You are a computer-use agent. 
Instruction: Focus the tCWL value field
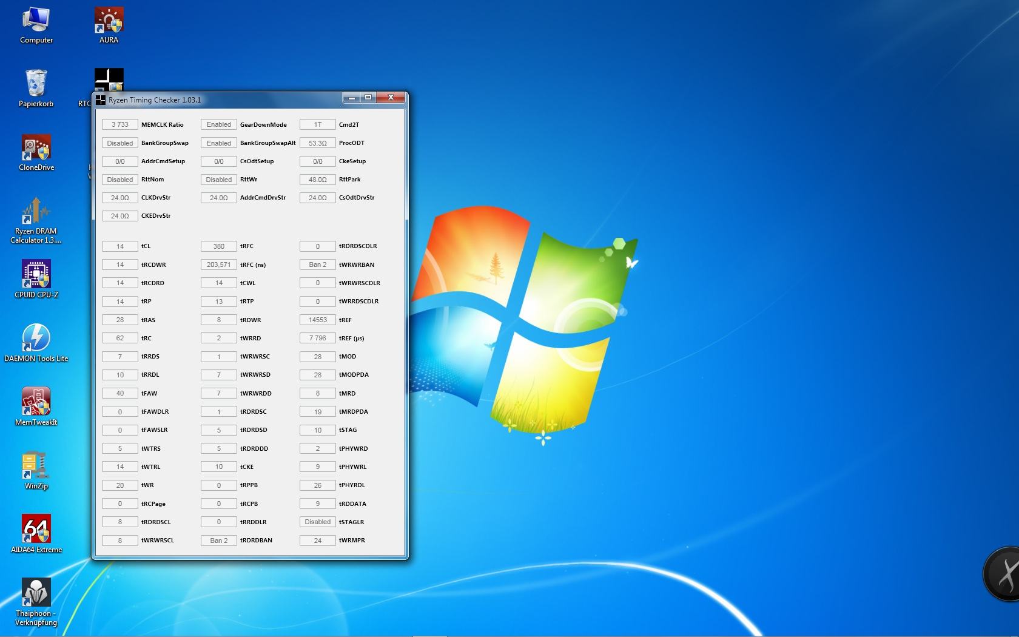click(x=219, y=283)
